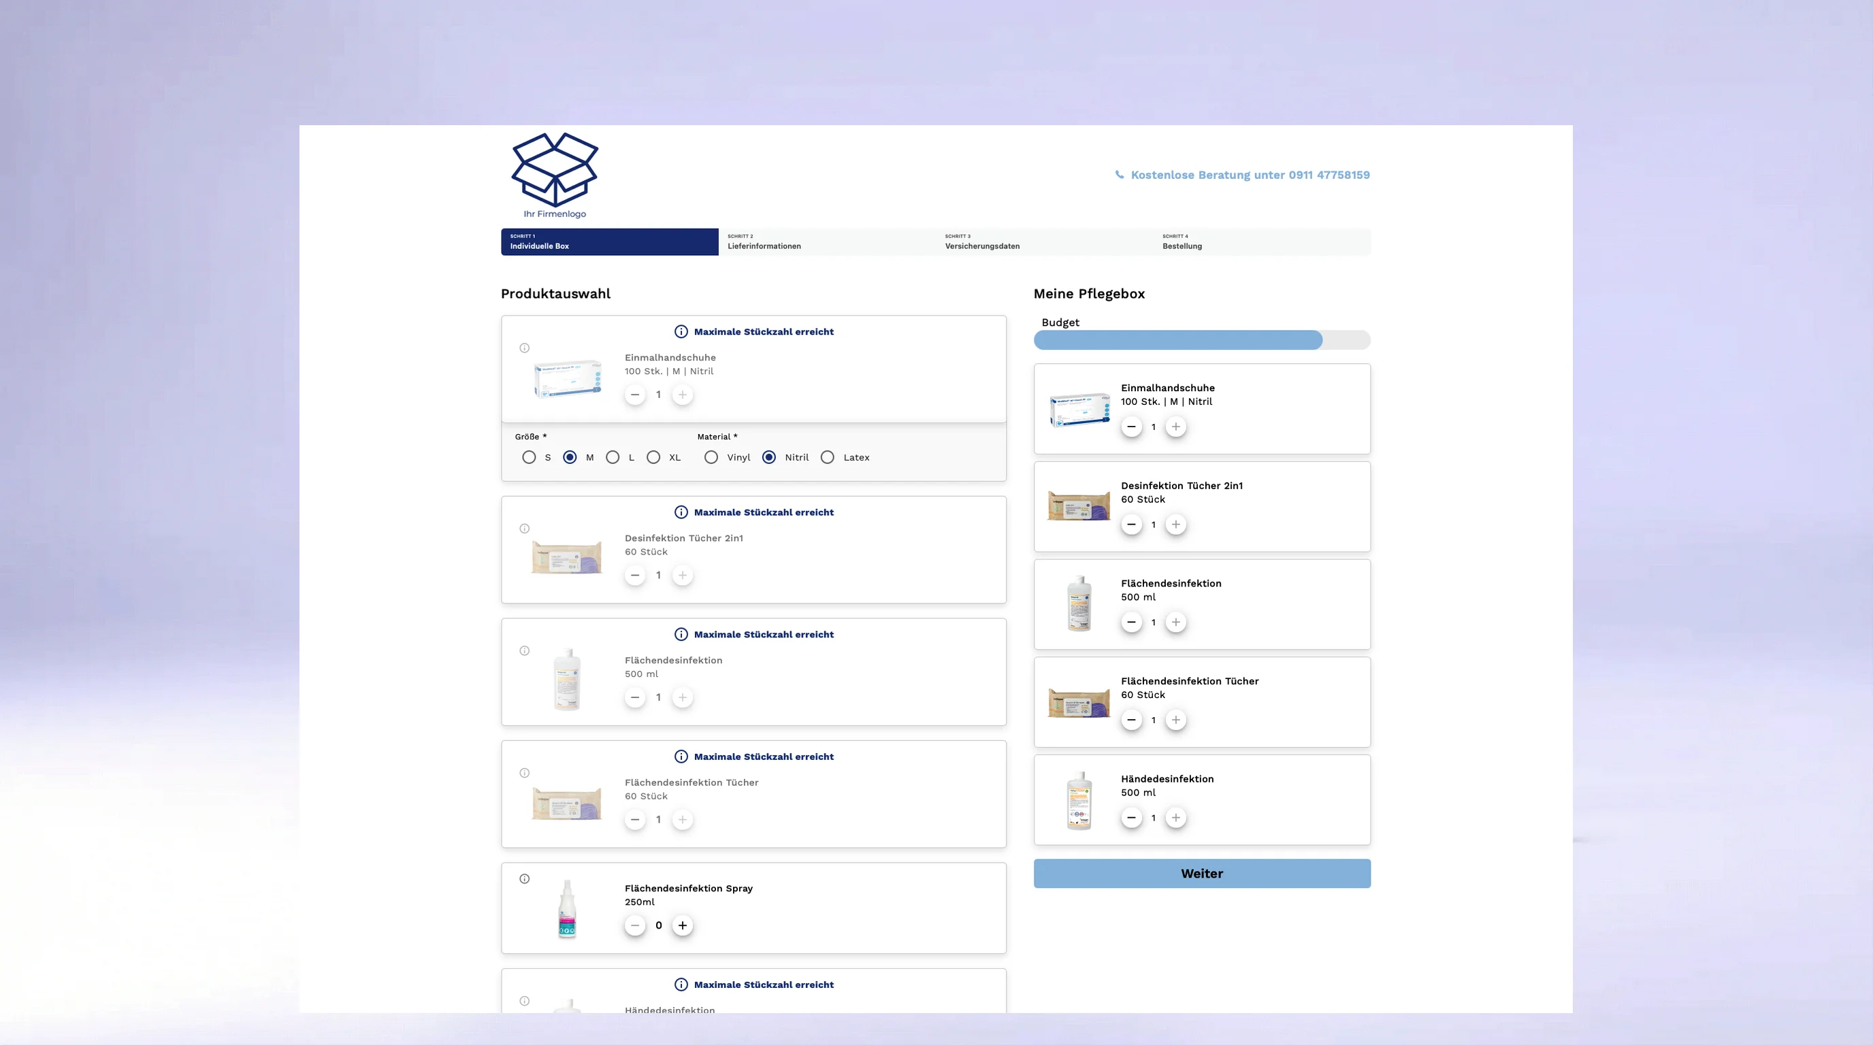Open the info icon beside Desinfektion Tücher 2in1
This screenshot has width=1873, height=1045.
pos(525,529)
